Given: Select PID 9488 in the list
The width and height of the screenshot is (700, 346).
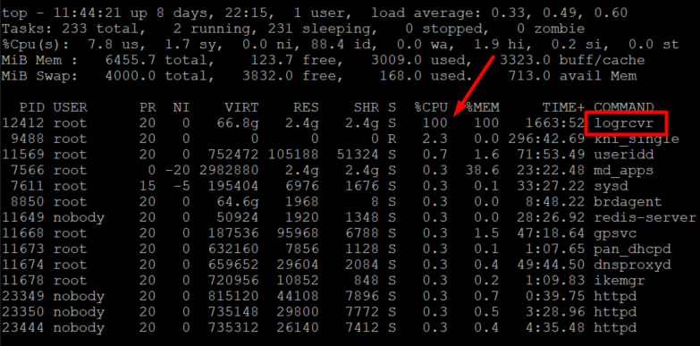Looking at the screenshot, I should click(28, 139).
